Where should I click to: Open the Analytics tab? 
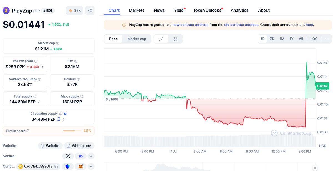239,10
